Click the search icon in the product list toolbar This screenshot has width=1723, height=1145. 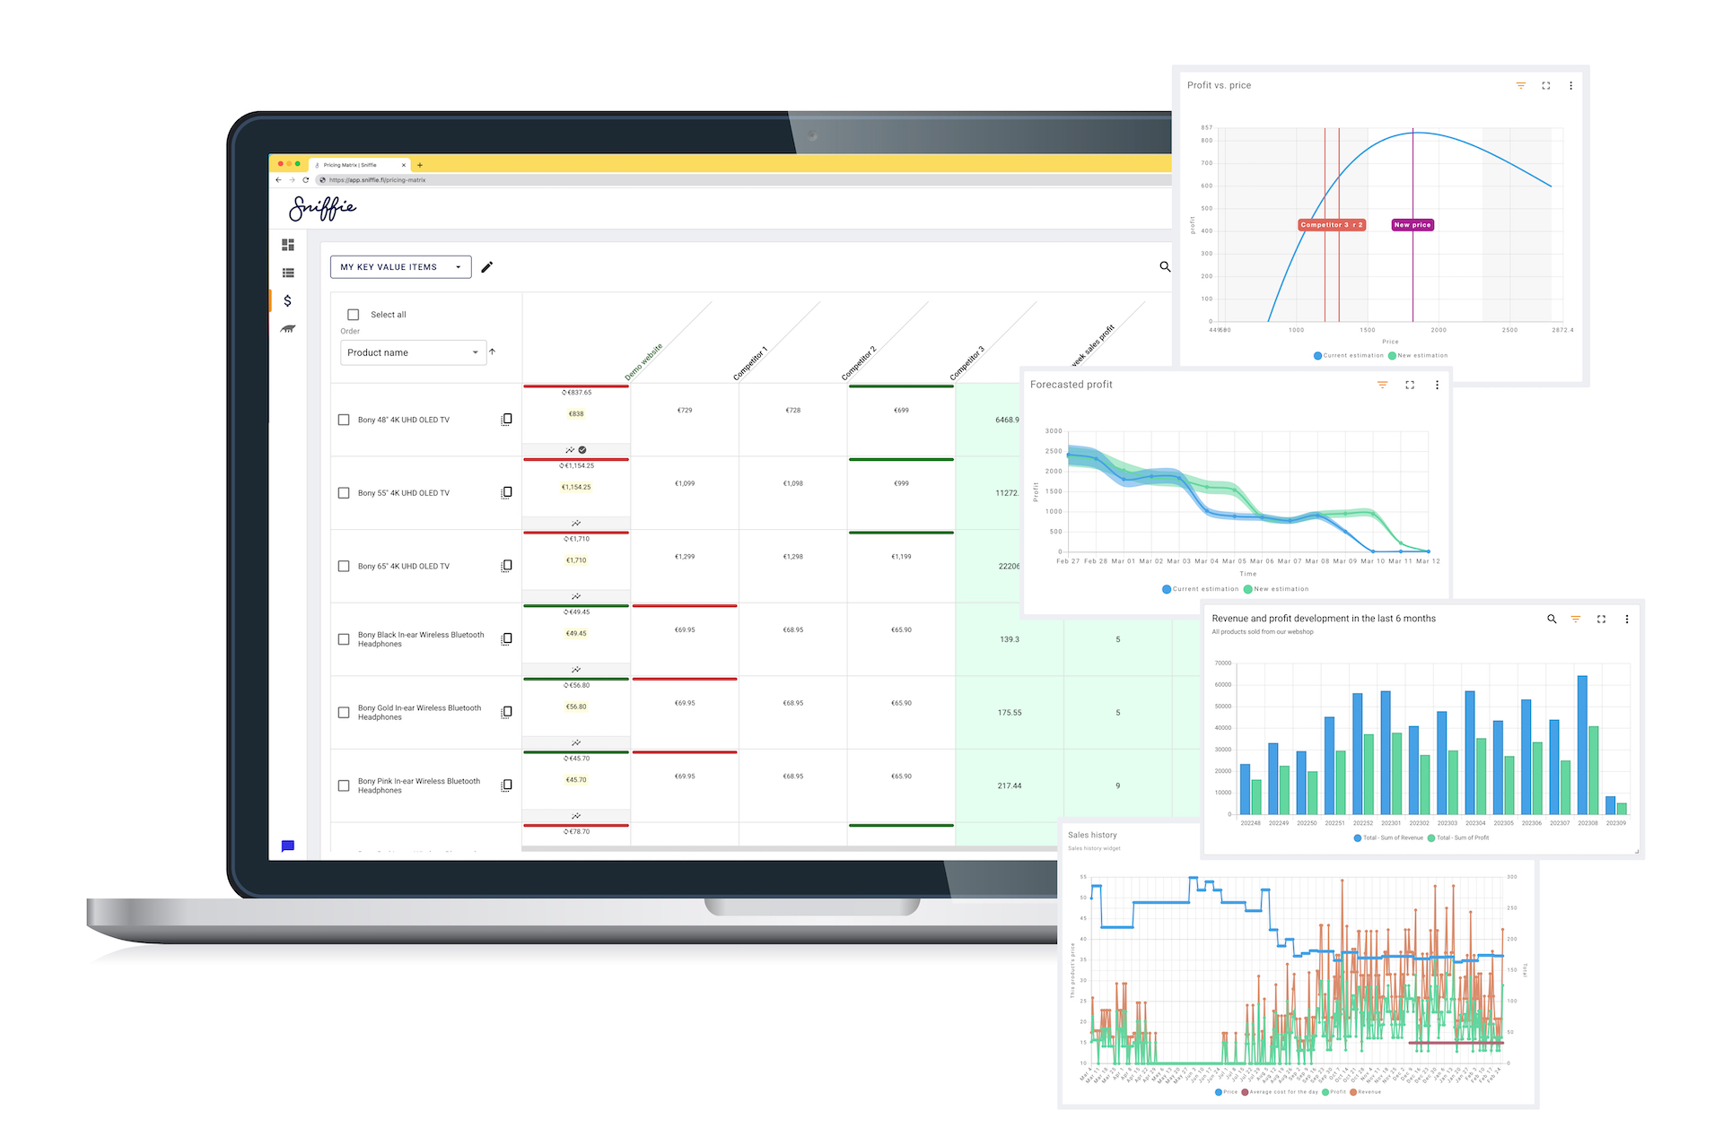[x=1164, y=268]
